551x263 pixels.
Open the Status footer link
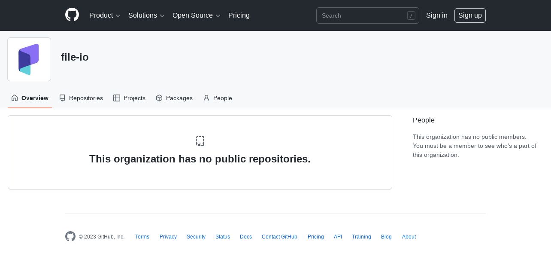(223, 237)
